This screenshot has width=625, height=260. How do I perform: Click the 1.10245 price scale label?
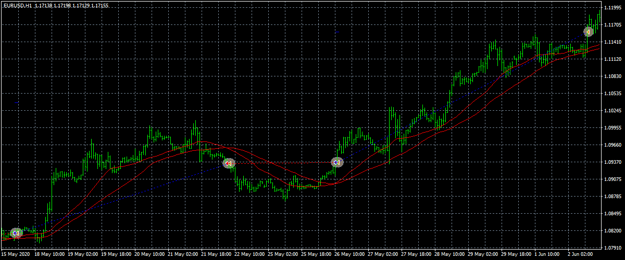613,111
